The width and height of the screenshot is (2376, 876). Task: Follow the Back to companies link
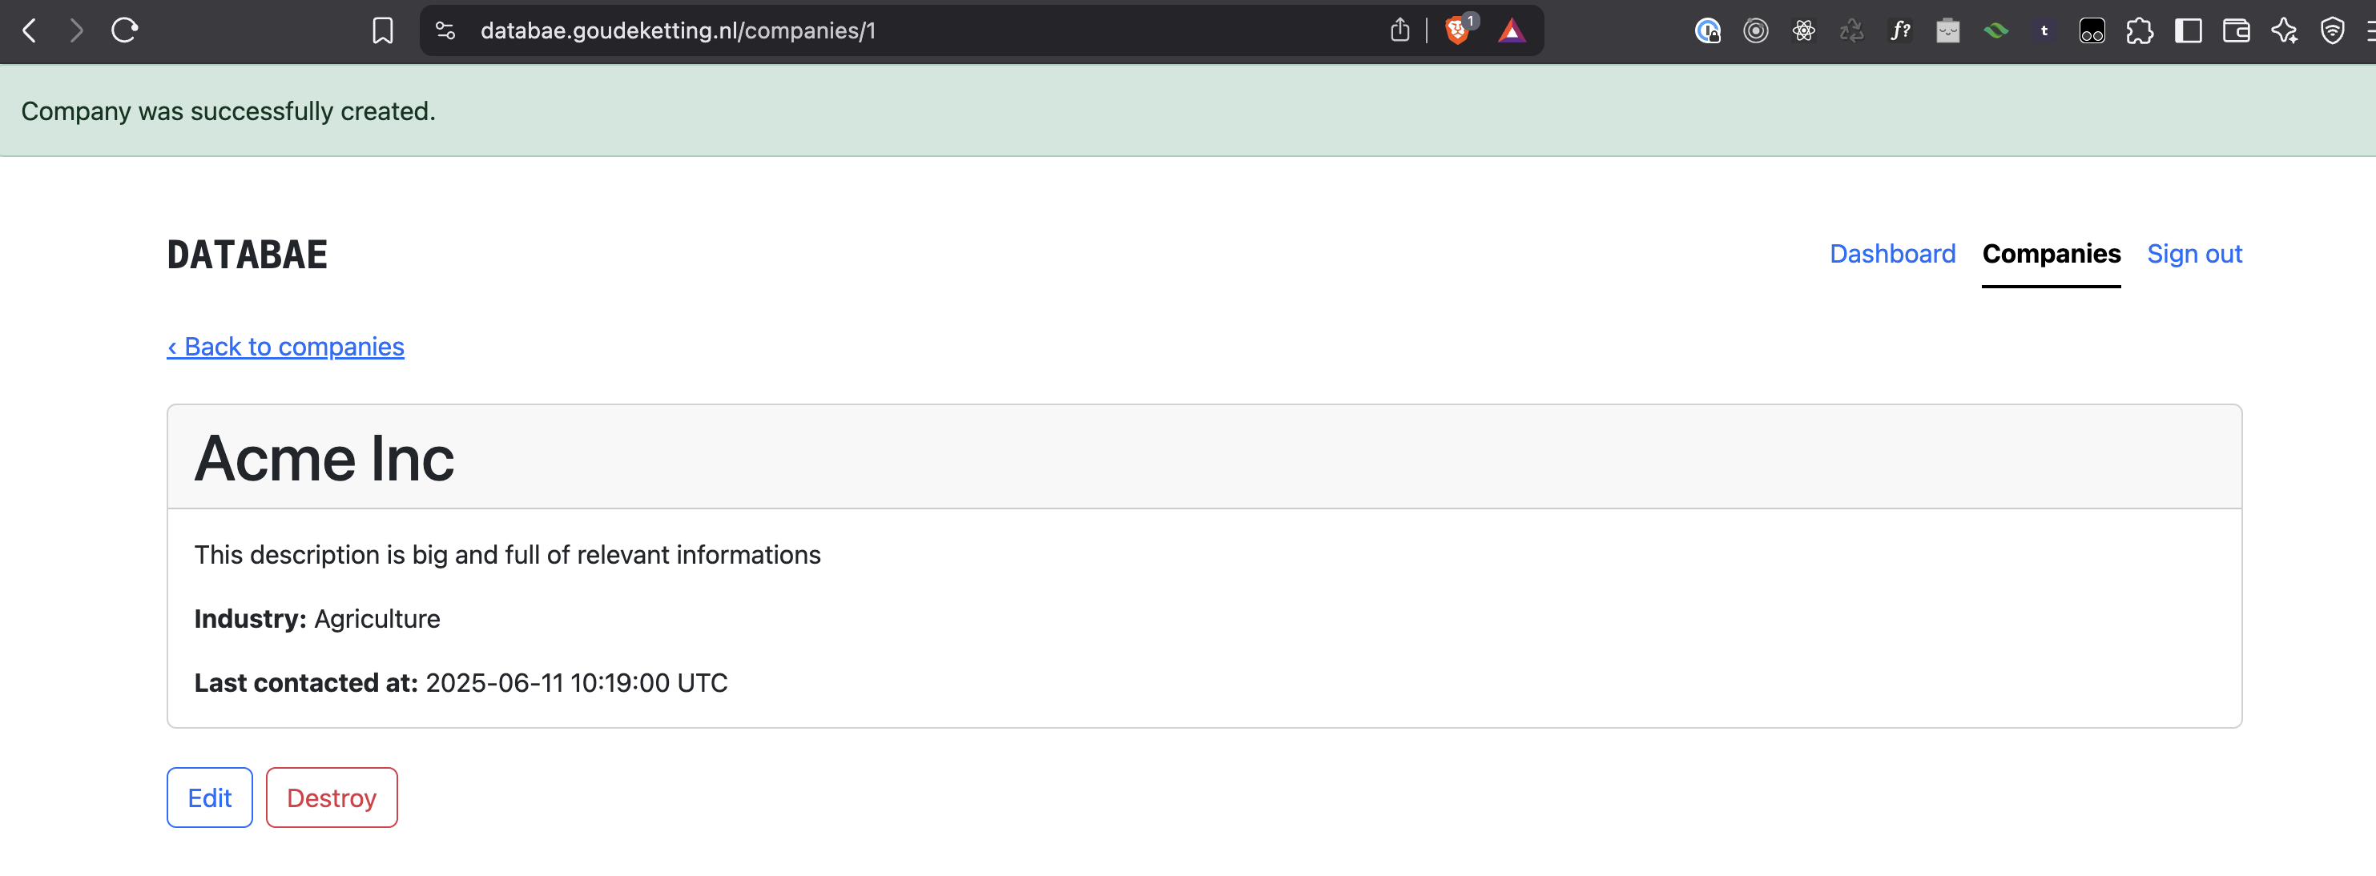point(285,347)
